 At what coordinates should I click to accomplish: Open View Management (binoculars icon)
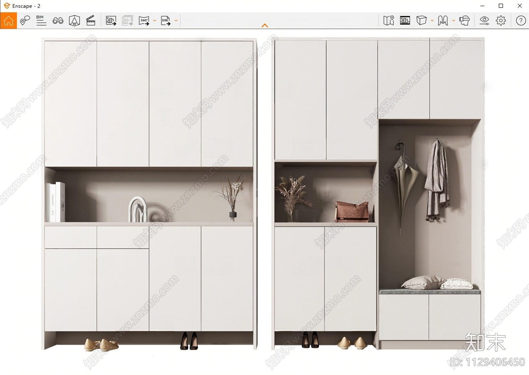click(x=58, y=21)
